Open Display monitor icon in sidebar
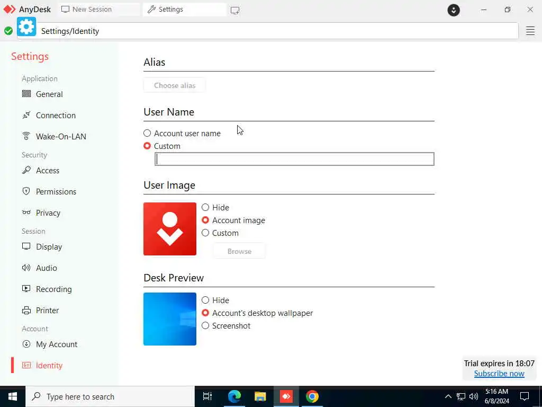The image size is (542, 407). (26, 246)
